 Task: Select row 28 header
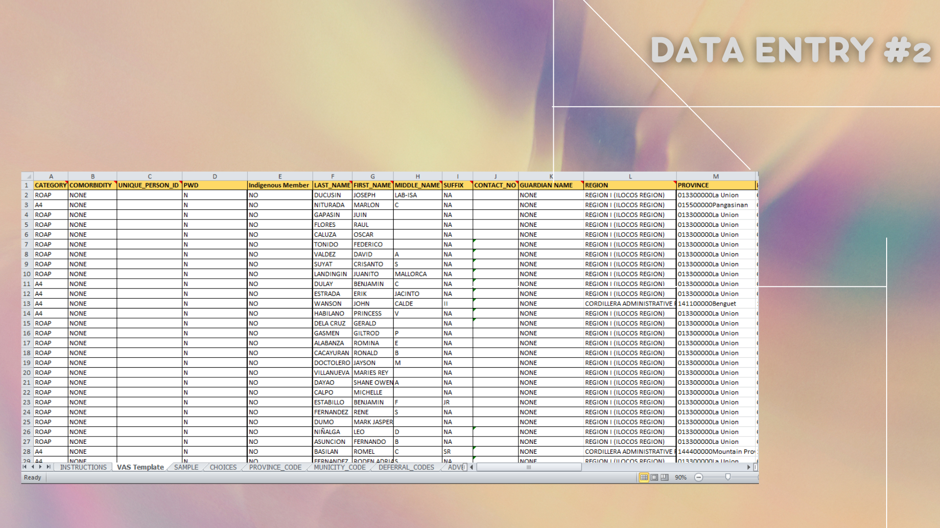click(27, 452)
